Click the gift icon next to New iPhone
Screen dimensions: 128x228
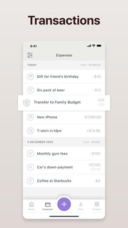pyautogui.click(x=30, y=117)
